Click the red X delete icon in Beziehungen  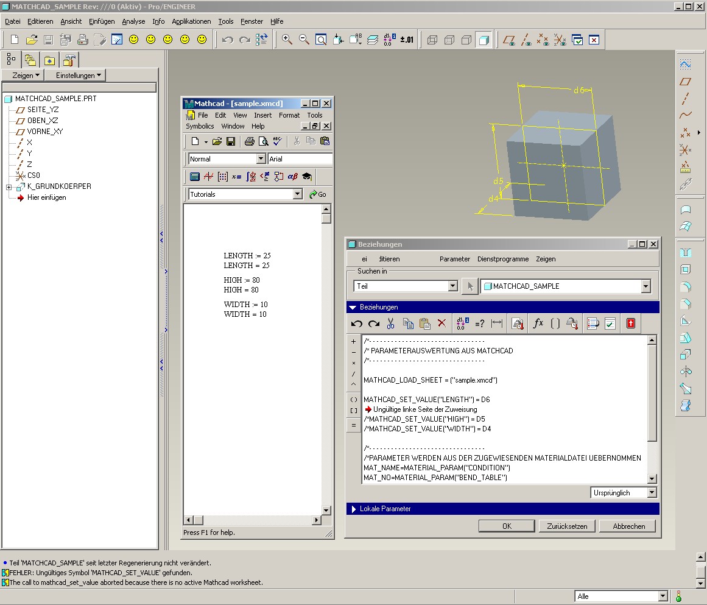click(442, 324)
